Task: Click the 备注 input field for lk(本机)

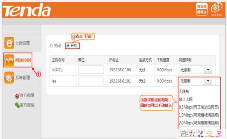Action: click(91, 70)
